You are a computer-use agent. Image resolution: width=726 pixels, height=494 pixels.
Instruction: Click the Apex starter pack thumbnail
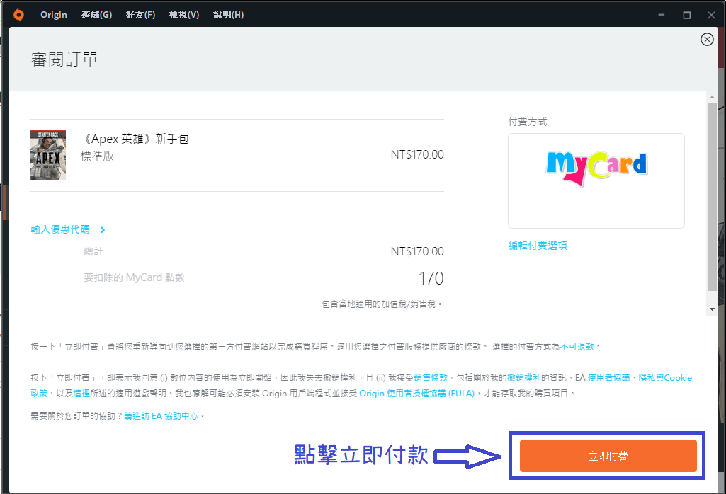click(x=48, y=156)
